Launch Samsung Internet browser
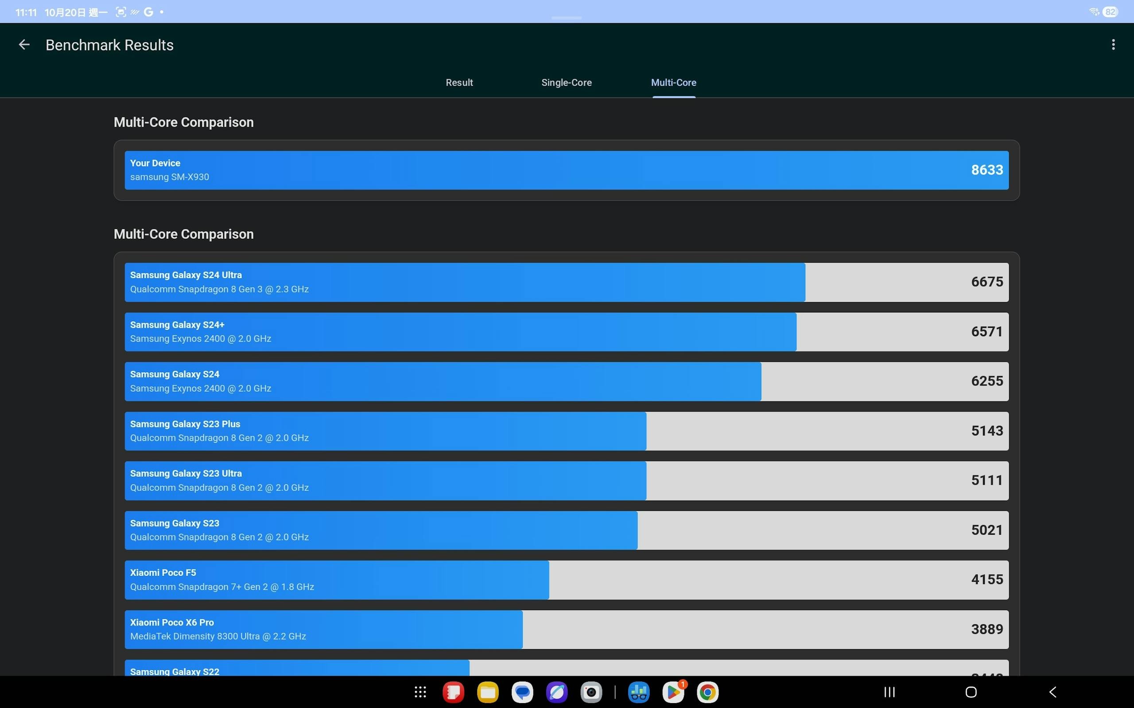This screenshot has height=708, width=1134. click(x=556, y=692)
